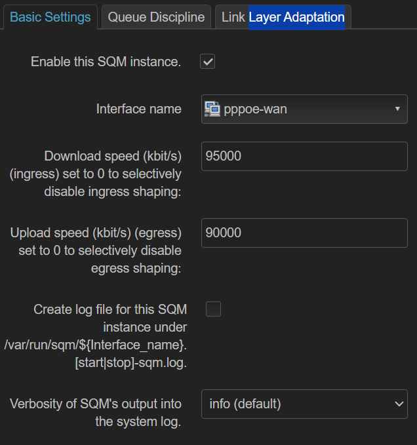Viewport: 417px width, 445px height.
Task: Enable the create log file checkbox
Action: click(213, 309)
